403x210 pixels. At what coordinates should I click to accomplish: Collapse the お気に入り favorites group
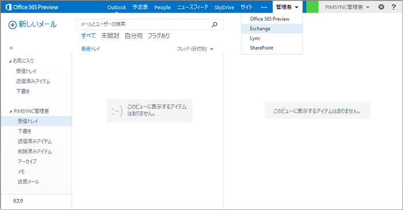point(10,61)
